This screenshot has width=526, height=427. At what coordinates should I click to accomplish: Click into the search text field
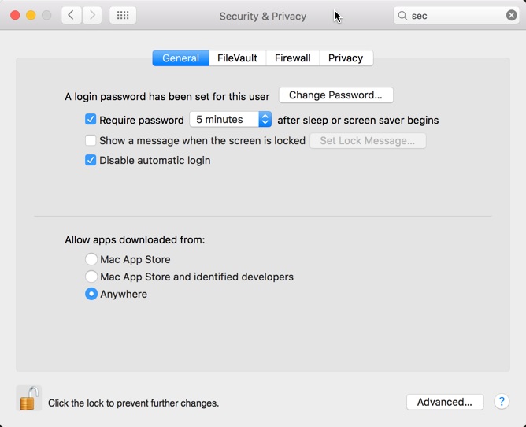[x=455, y=16]
